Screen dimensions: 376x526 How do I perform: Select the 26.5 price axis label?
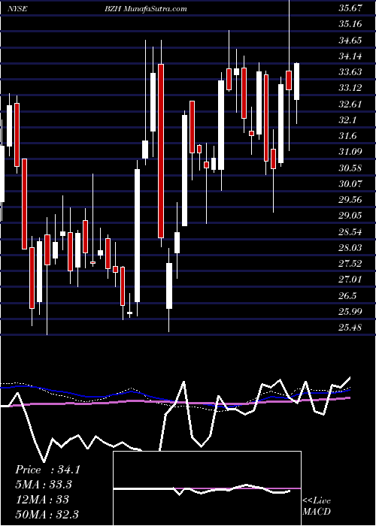[348, 295]
